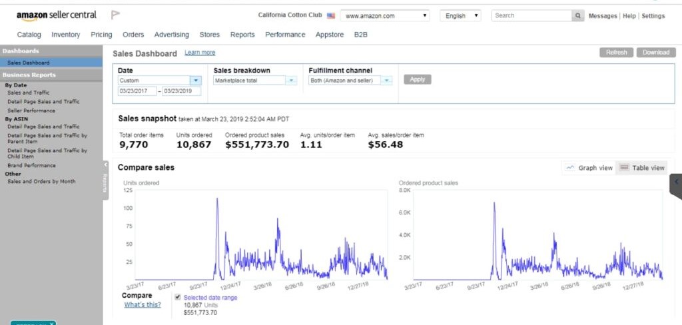The height and width of the screenshot is (325, 682).
Task: Click the flag icon beside the logo
Action: tap(115, 15)
